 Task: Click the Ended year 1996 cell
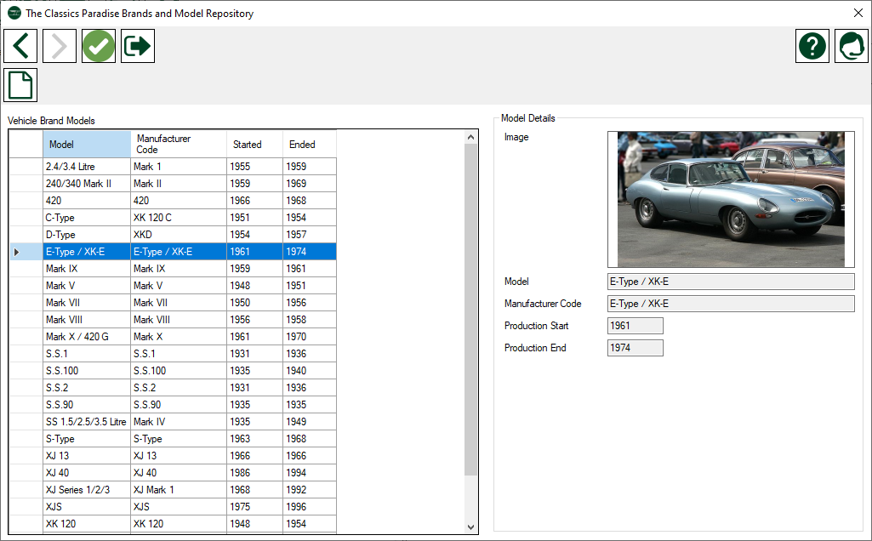pyautogui.click(x=310, y=507)
